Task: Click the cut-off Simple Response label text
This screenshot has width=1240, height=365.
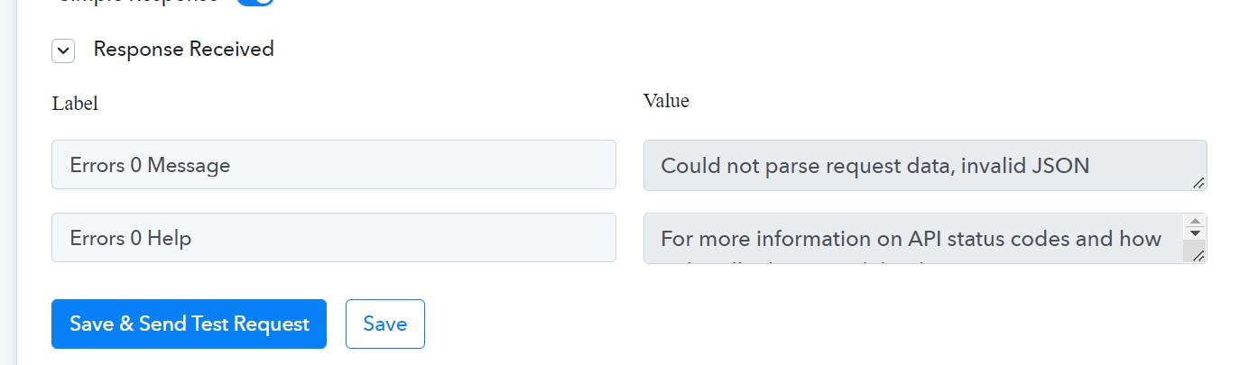Action: (135, 2)
